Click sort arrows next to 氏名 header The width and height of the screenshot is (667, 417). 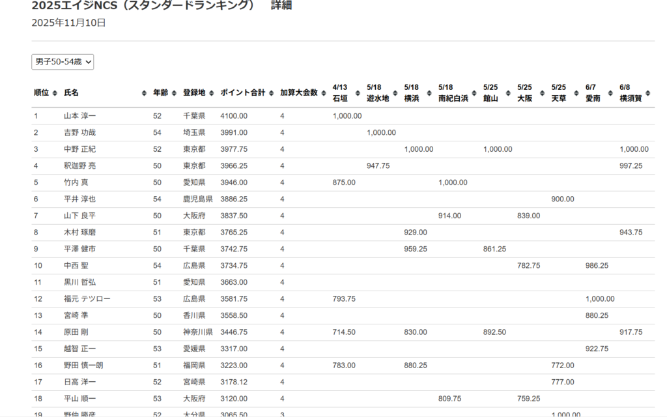point(144,93)
